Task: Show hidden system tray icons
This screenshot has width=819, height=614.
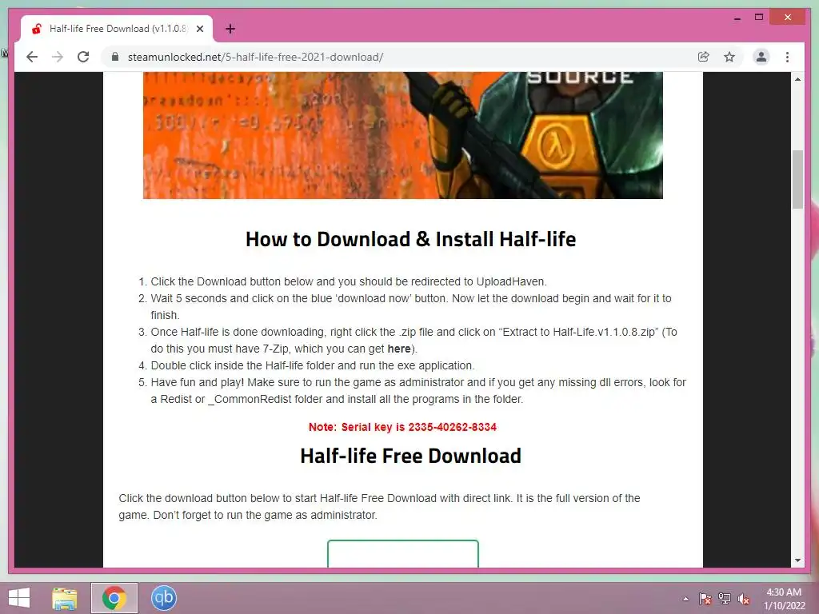Action: click(685, 599)
